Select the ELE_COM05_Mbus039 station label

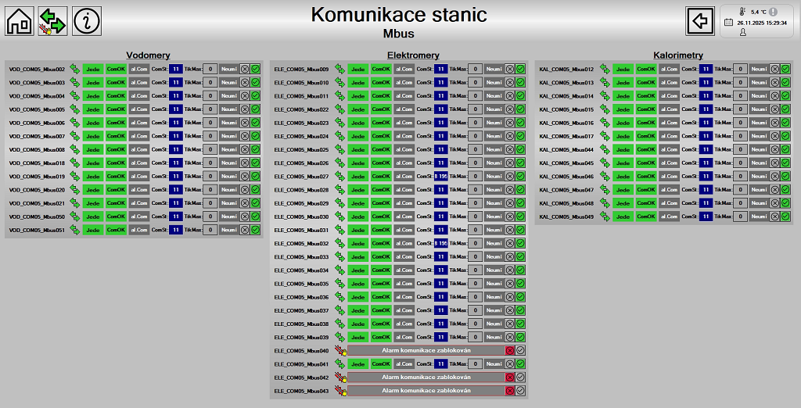coord(302,337)
